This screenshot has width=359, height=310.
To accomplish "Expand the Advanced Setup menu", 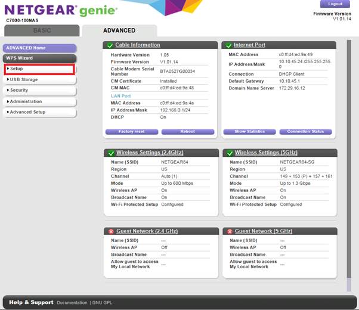I will tap(40, 112).
